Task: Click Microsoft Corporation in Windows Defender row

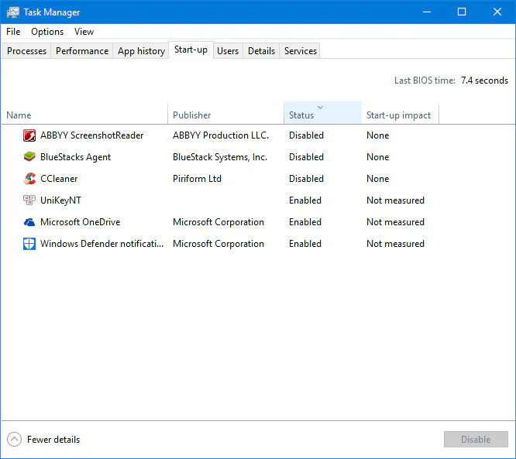Action: (x=218, y=244)
